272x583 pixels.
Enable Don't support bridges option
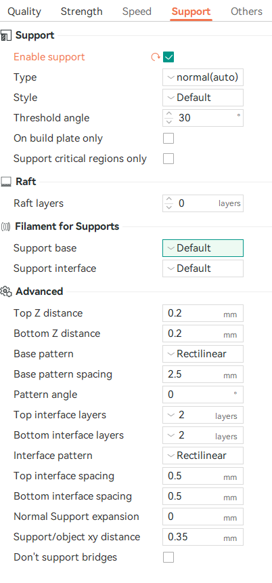click(168, 557)
